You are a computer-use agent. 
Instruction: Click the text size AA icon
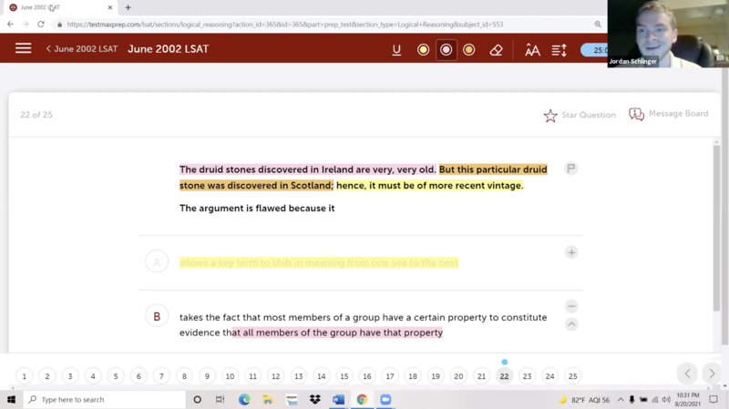(532, 50)
